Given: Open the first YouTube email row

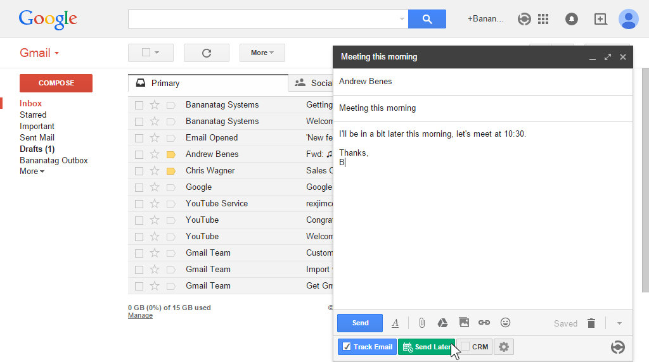Looking at the screenshot, I should (x=231, y=220).
